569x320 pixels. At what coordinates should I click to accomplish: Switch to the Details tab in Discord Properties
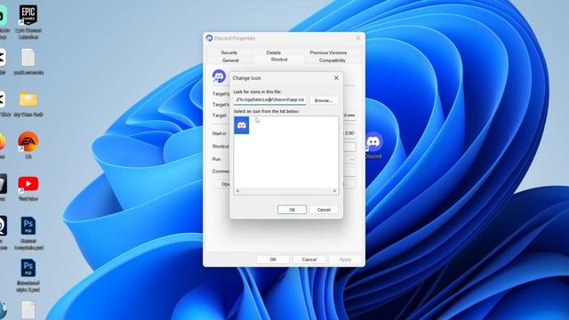(x=273, y=52)
